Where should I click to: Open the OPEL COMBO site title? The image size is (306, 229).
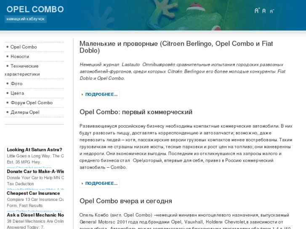[35, 9]
